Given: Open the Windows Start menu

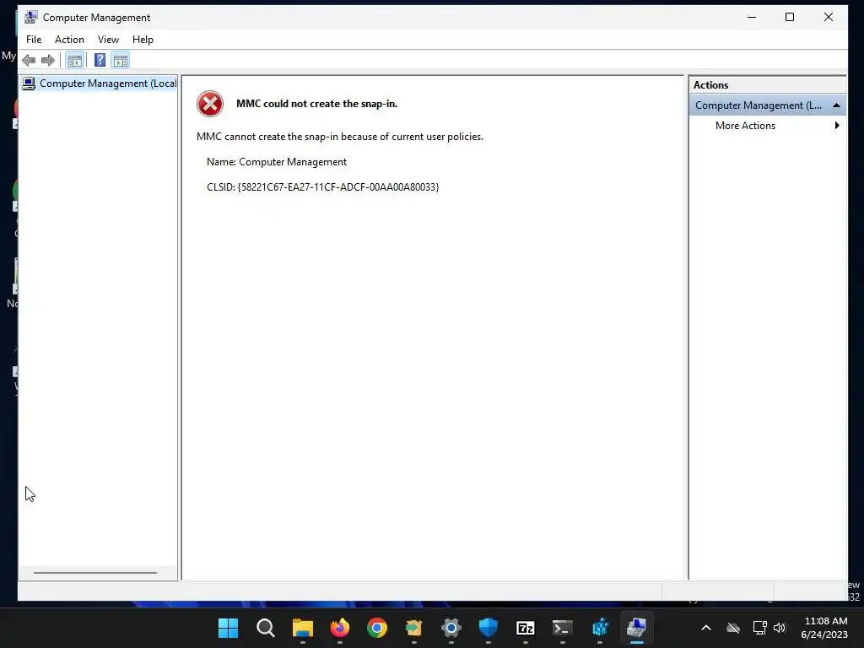Looking at the screenshot, I should (x=228, y=628).
